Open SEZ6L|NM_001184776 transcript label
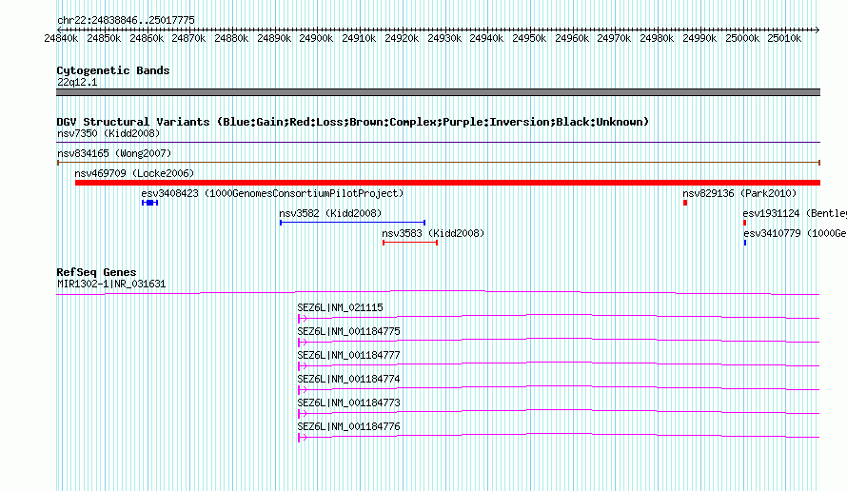 (x=348, y=426)
